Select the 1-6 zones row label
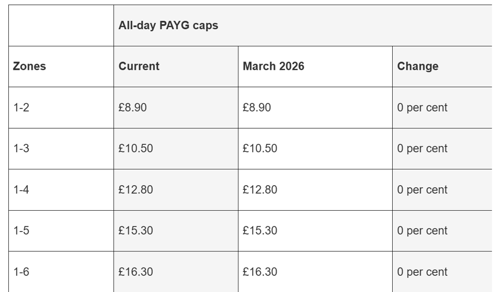Viewport: 502px width, 292px height. click(61, 272)
